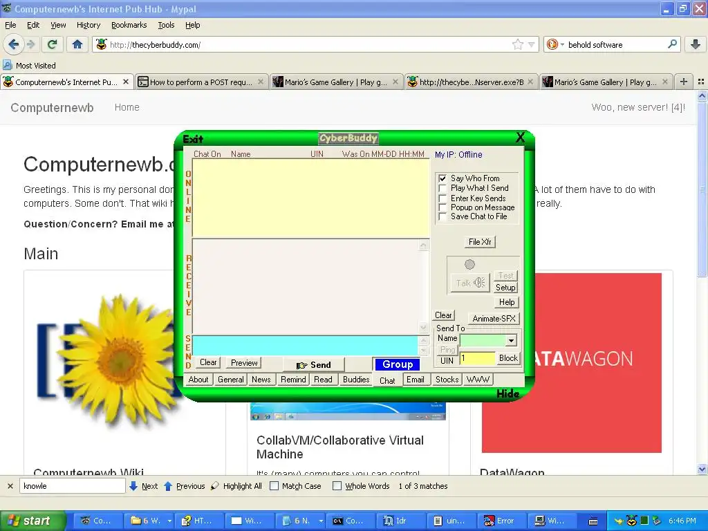The height and width of the screenshot is (531, 708).
Task: Open the WWW tab in CyberBuddy
Action: point(478,380)
